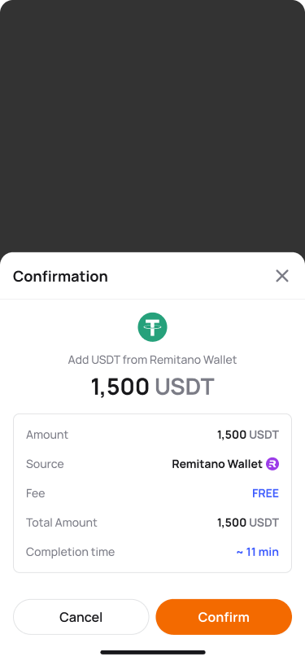Tap the Completion time label
305x661 pixels.
[x=70, y=552]
